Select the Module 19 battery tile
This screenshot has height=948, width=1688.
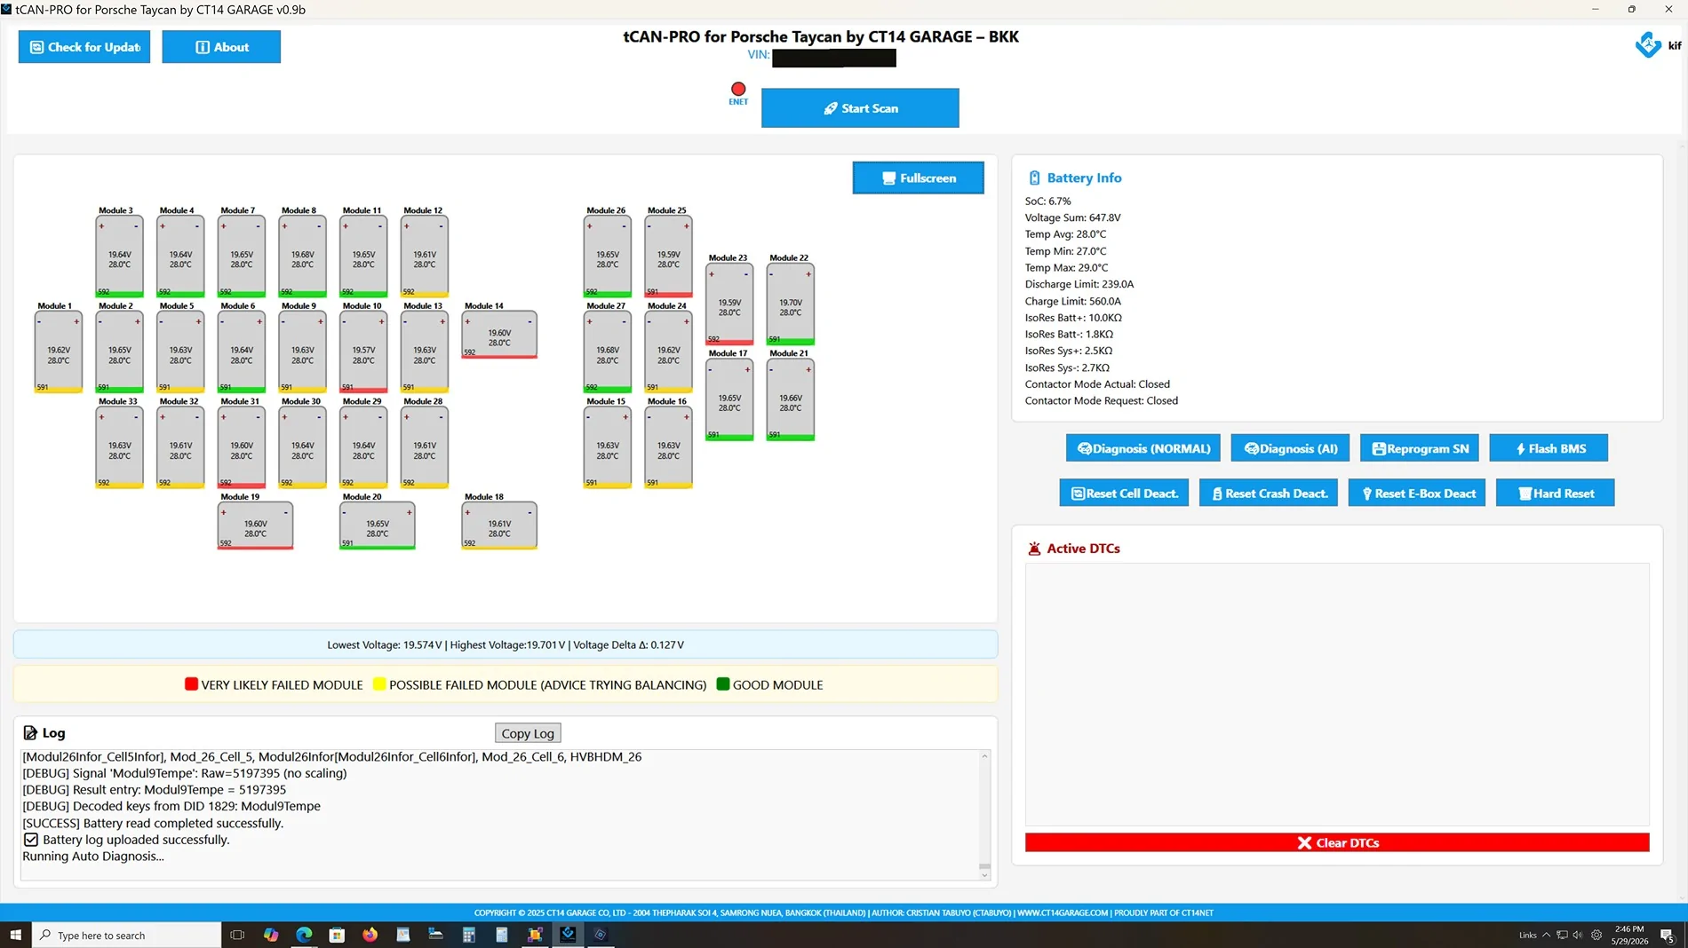(x=255, y=525)
